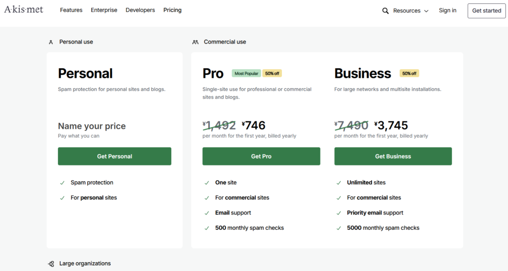This screenshot has height=271, width=508.
Task: Click the Most Popular badge on Pro
Action: coord(246,73)
